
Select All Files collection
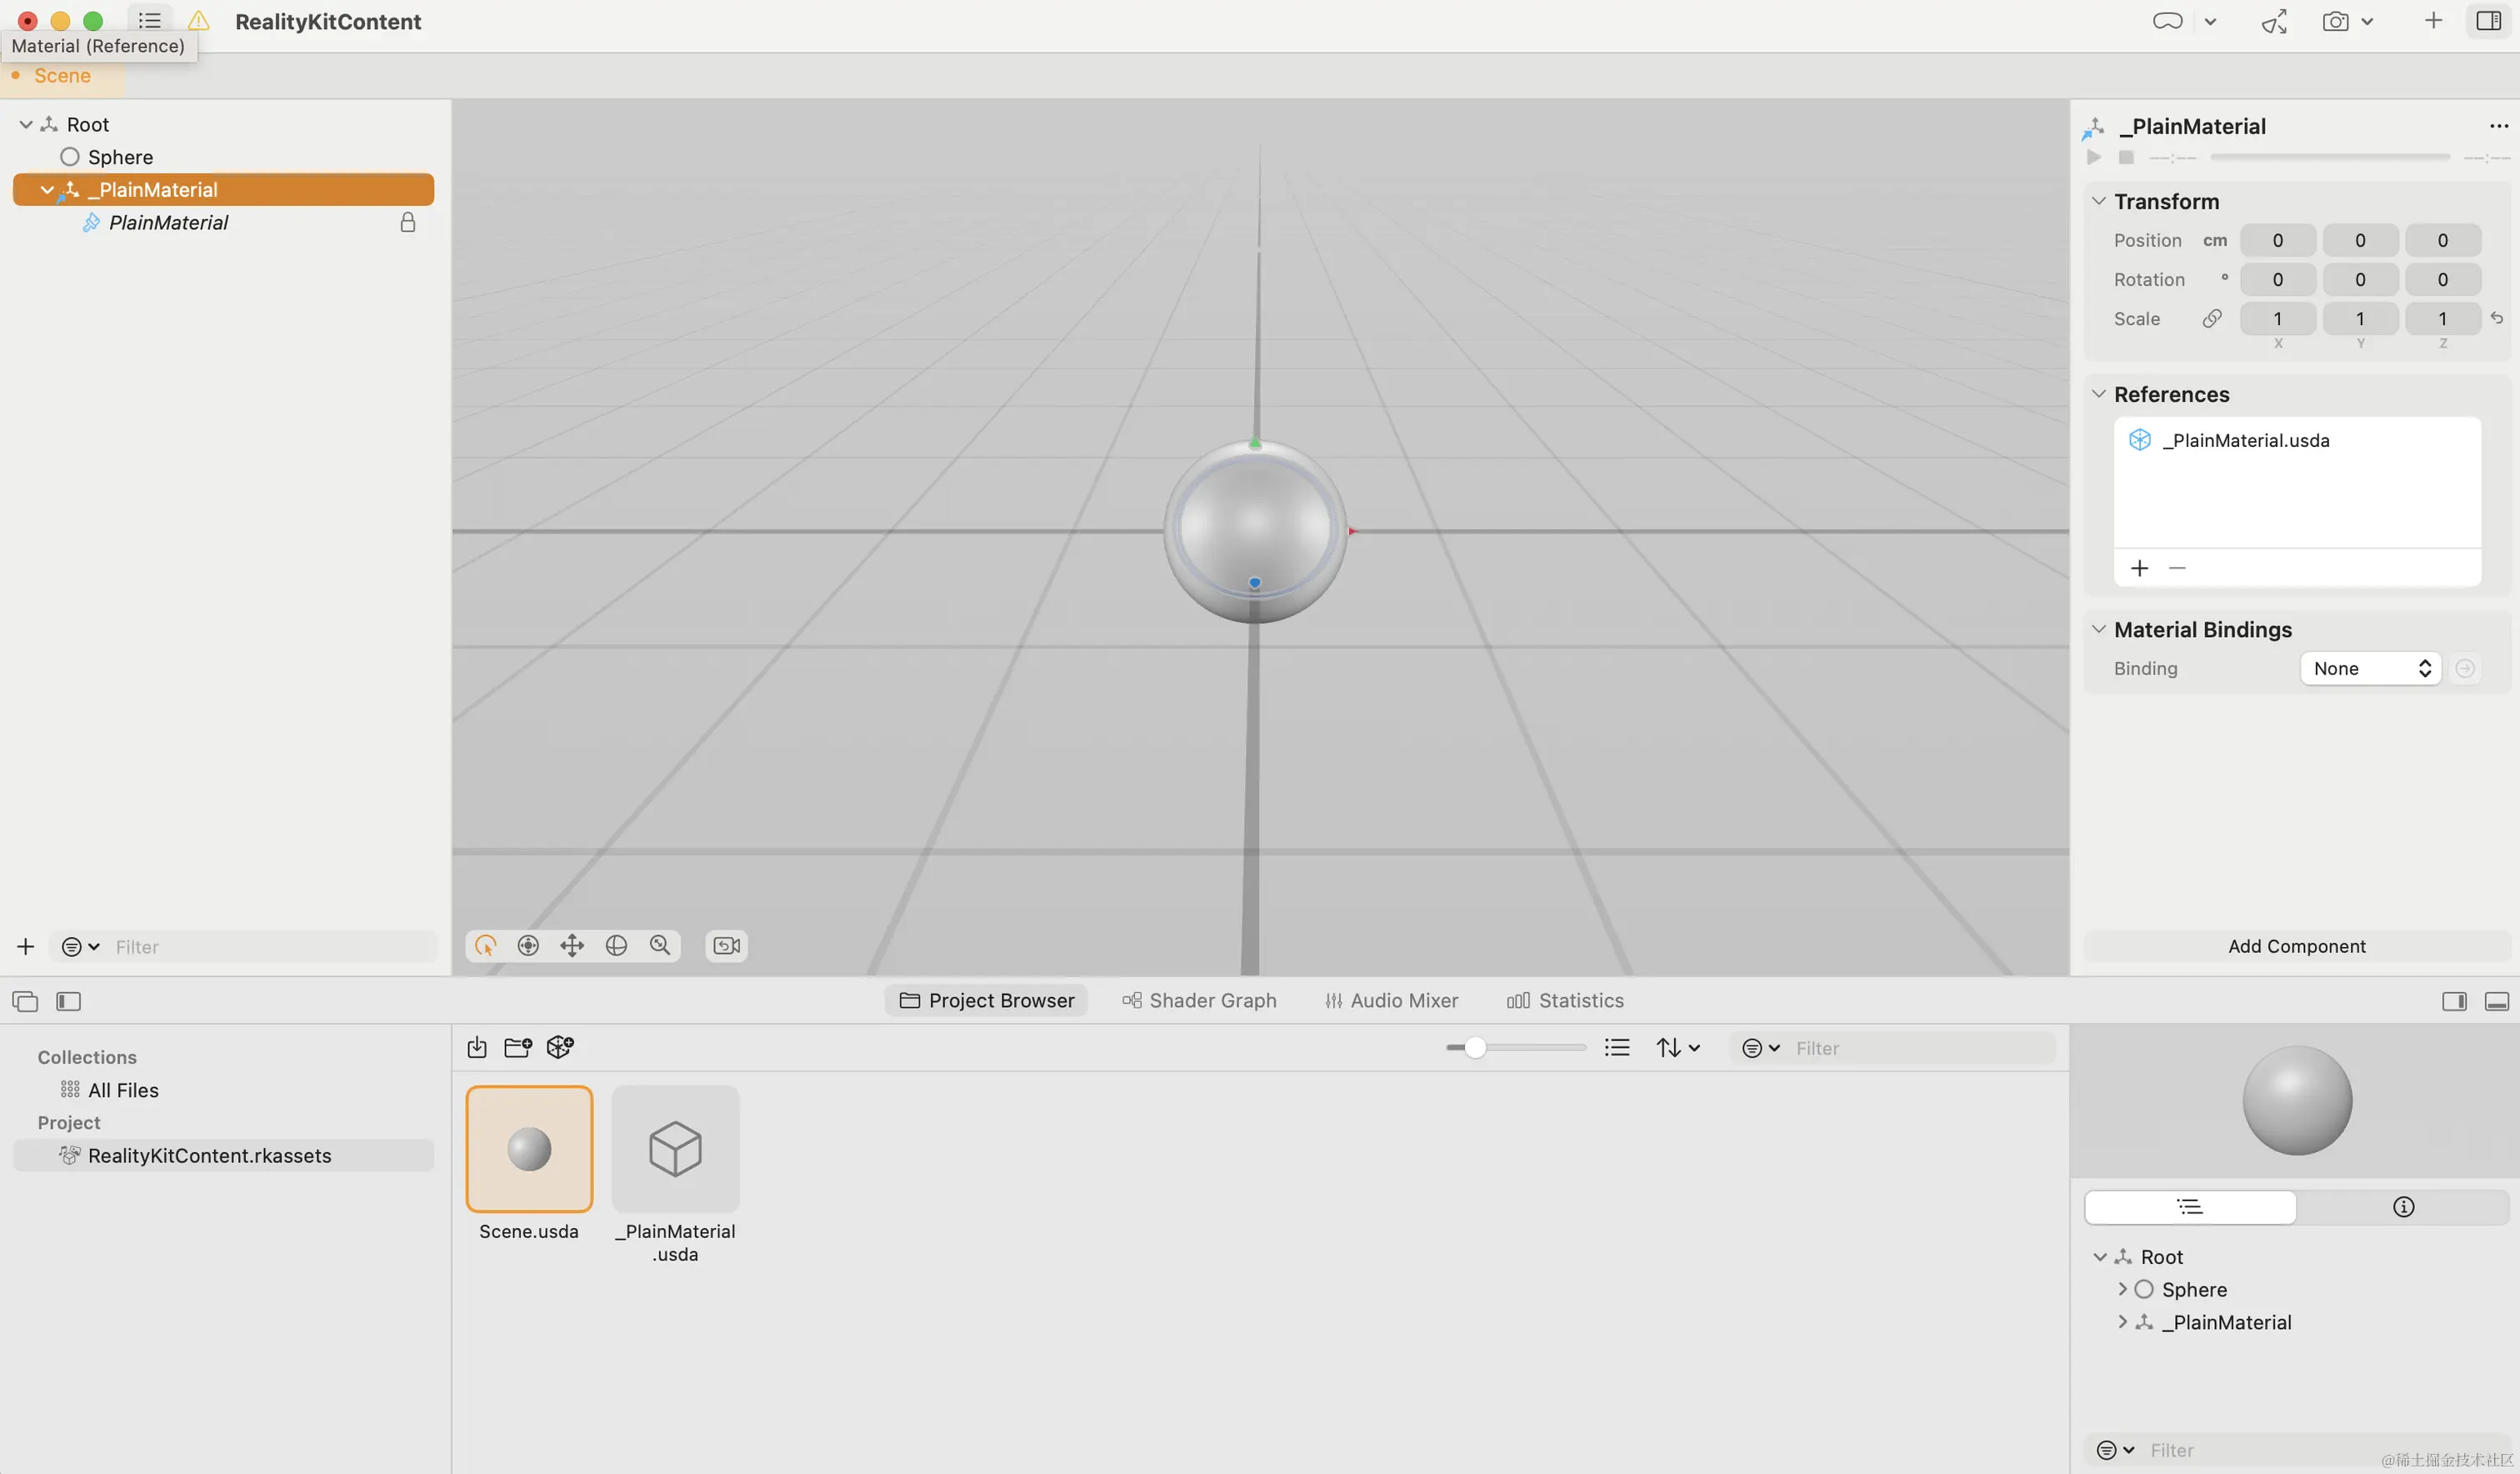(x=123, y=1090)
